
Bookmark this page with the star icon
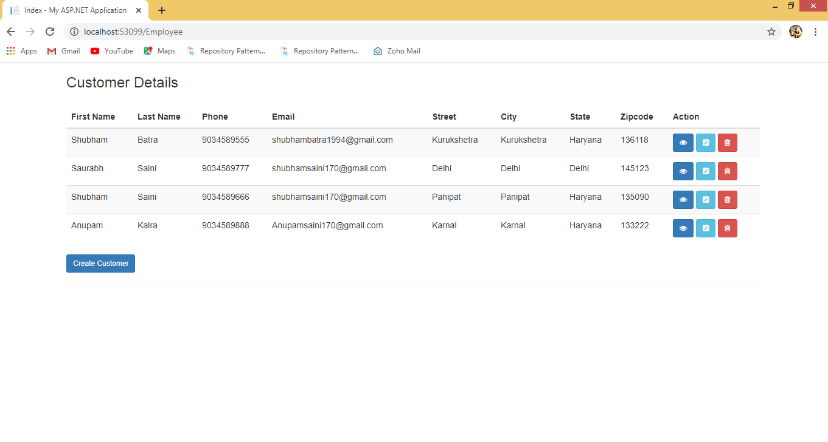click(771, 32)
